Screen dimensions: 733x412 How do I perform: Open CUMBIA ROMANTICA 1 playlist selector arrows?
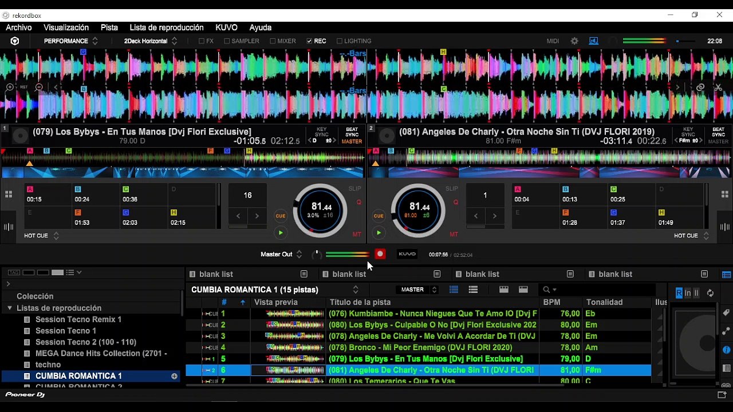tap(356, 290)
